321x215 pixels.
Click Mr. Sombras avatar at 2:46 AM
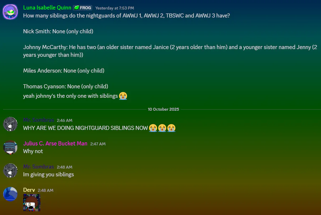[10, 124]
